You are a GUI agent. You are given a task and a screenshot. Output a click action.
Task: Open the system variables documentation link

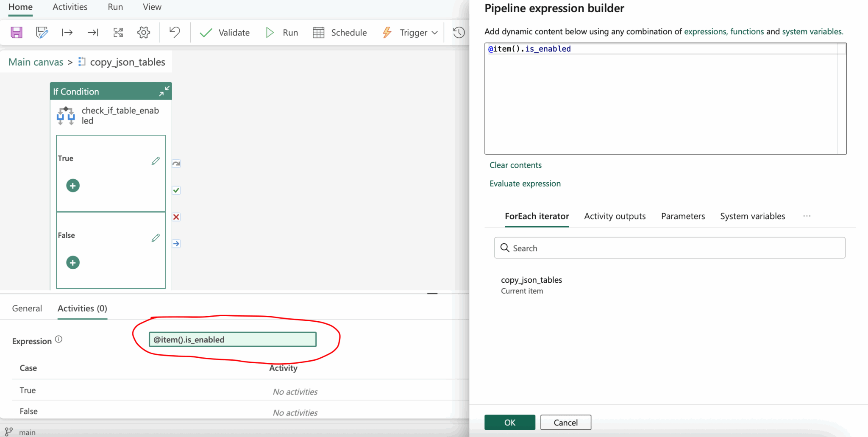coord(812,32)
